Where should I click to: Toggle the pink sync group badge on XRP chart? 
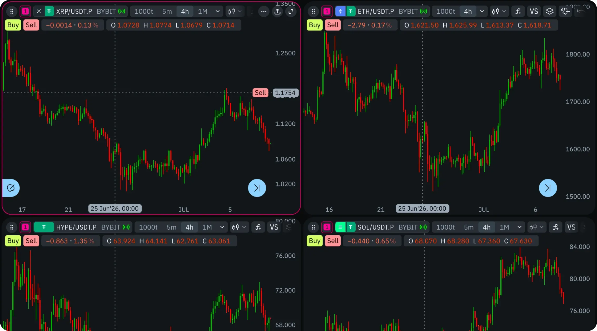[25, 12]
